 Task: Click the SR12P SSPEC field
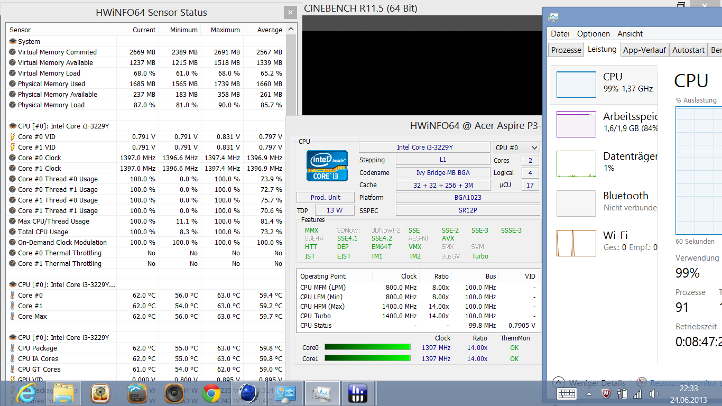coord(468,210)
